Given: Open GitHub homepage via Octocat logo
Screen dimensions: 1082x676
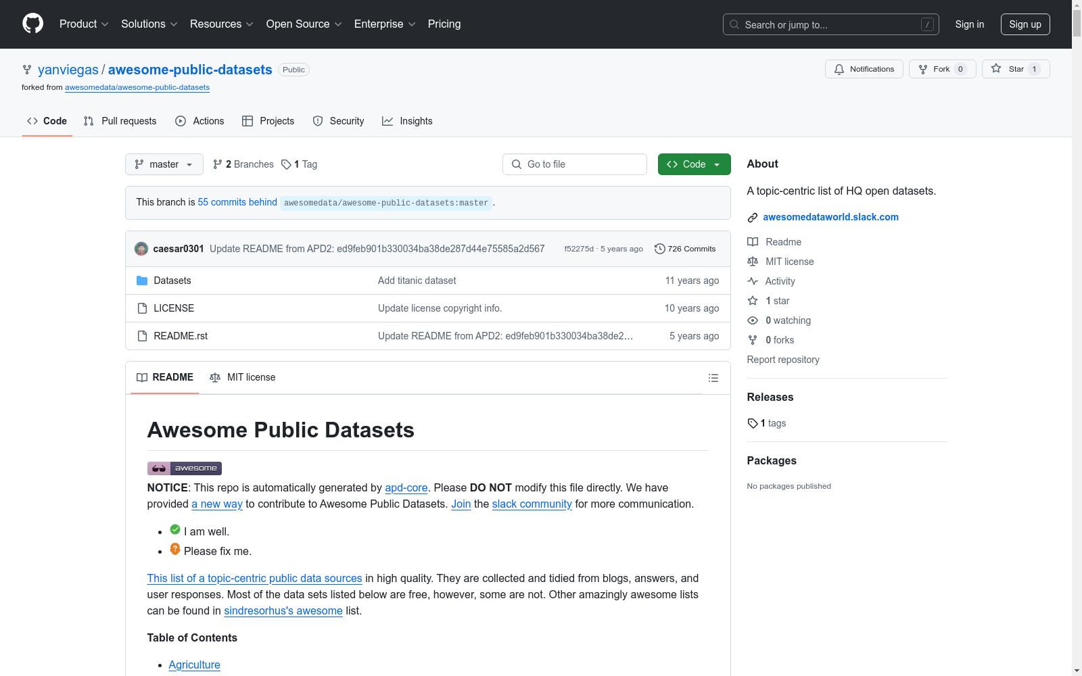Looking at the screenshot, I should tap(32, 24).
